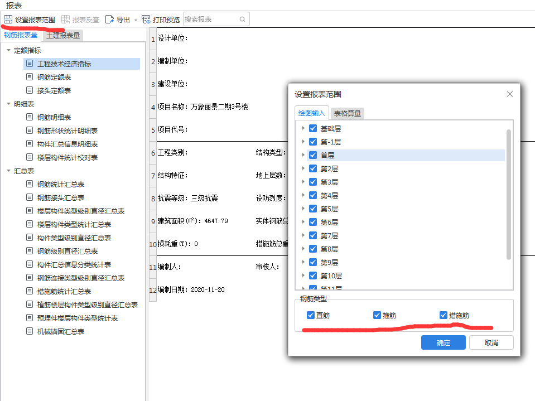The width and height of the screenshot is (535, 401).
Task: Uncheck the 基础层 checkbox
Action: point(313,128)
